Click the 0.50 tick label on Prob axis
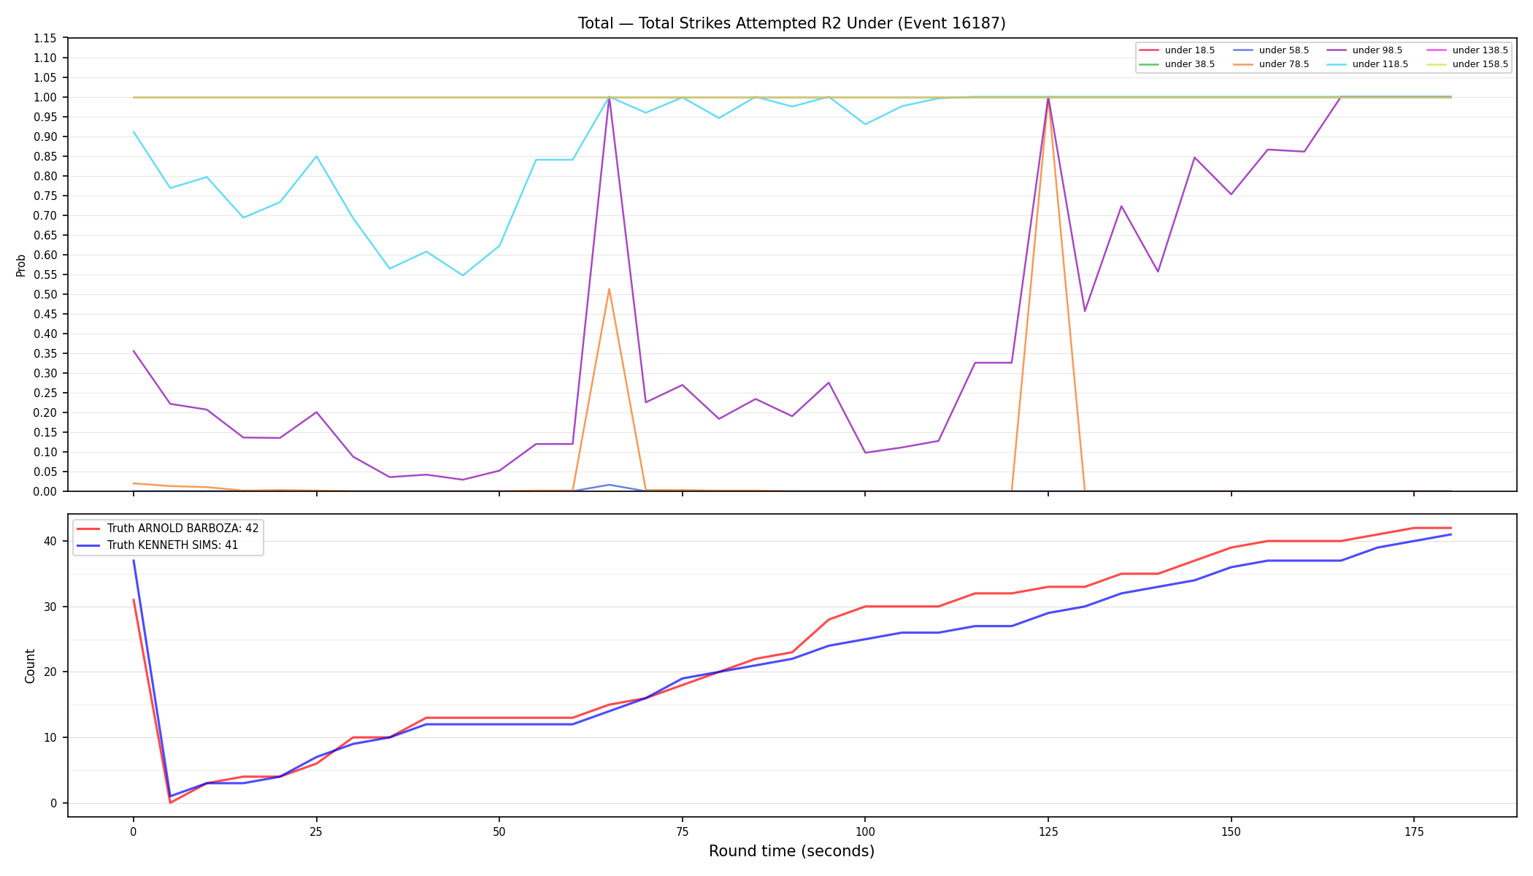 coord(45,295)
